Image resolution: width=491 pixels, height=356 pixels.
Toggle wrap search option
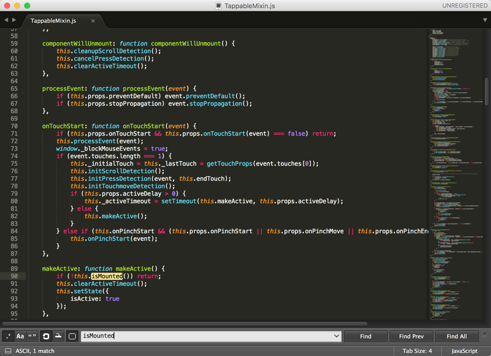[46, 336]
